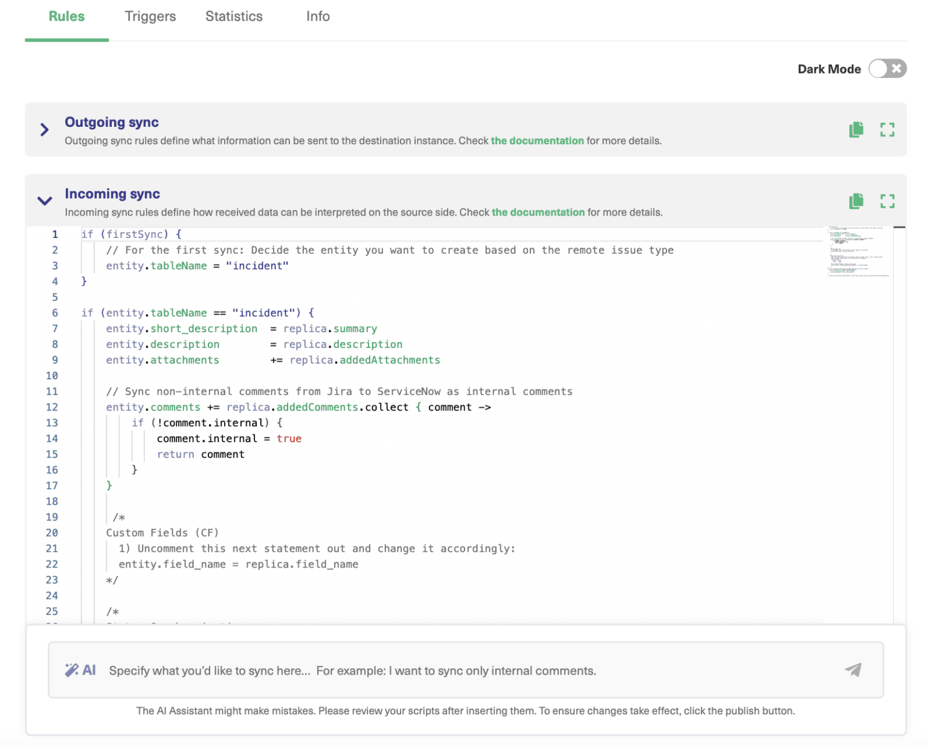Send the AI prompt with paper plane icon
The image size is (928, 747).
(852, 670)
